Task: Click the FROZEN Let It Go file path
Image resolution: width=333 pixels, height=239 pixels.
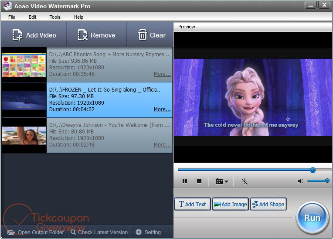Action: tap(105, 90)
